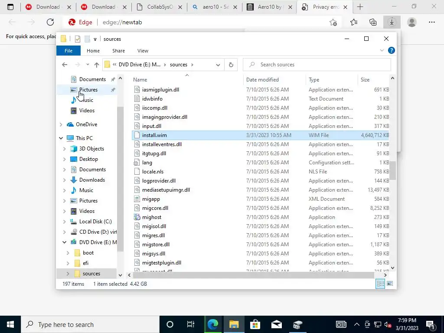Select install.wim file
This screenshot has width=444, height=333.
coord(261,135)
